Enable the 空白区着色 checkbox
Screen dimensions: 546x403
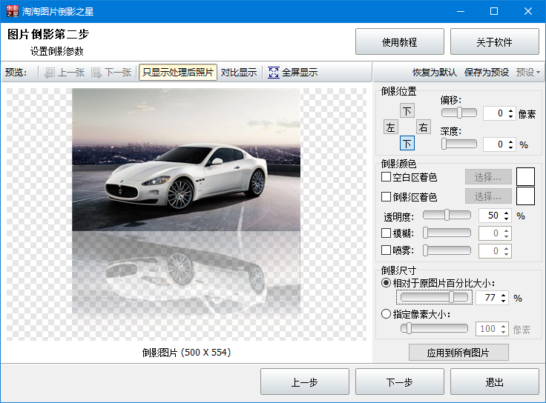click(386, 177)
